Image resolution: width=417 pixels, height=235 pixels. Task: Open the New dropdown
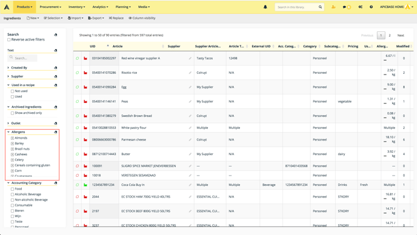[x=33, y=18]
